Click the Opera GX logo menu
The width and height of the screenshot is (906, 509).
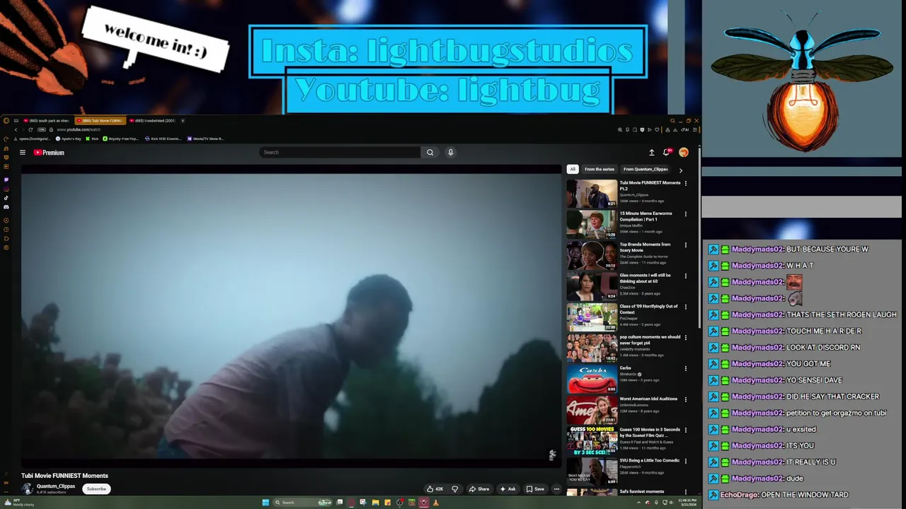(6, 121)
